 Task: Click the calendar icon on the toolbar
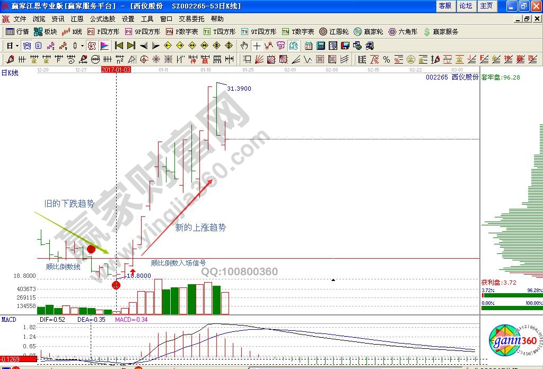click(308, 46)
